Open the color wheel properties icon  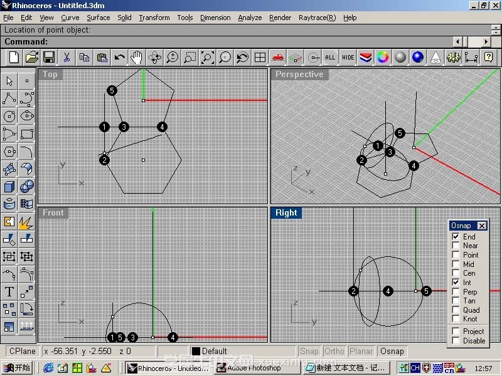tap(383, 58)
